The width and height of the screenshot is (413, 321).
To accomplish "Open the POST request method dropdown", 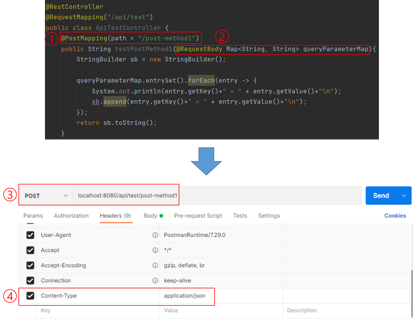I will click(x=46, y=195).
